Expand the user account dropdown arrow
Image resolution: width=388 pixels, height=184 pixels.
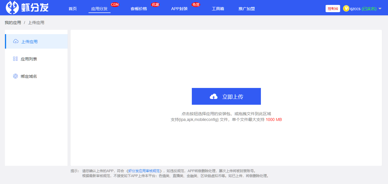(x=380, y=9)
